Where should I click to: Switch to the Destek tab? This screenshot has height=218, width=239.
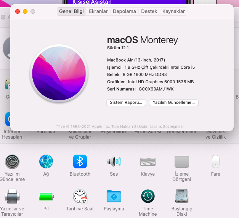(149, 11)
